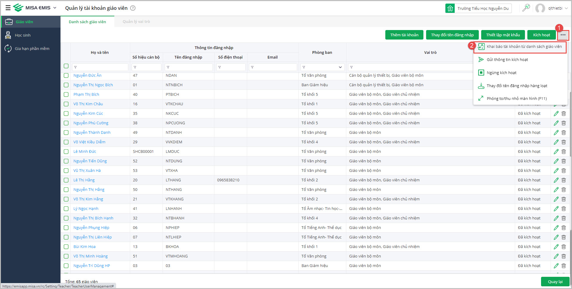Expand the MISA EMIS app switcher chevron

(x=55, y=8)
